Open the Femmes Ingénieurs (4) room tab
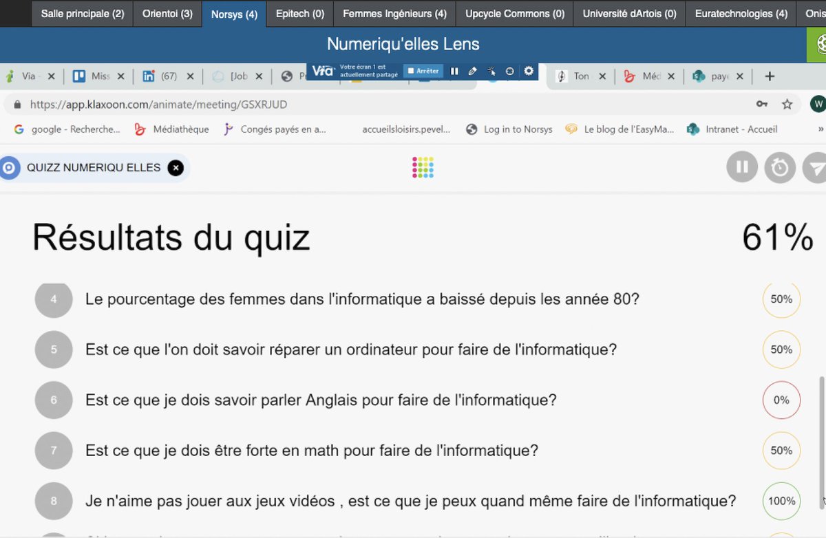 pyautogui.click(x=394, y=13)
